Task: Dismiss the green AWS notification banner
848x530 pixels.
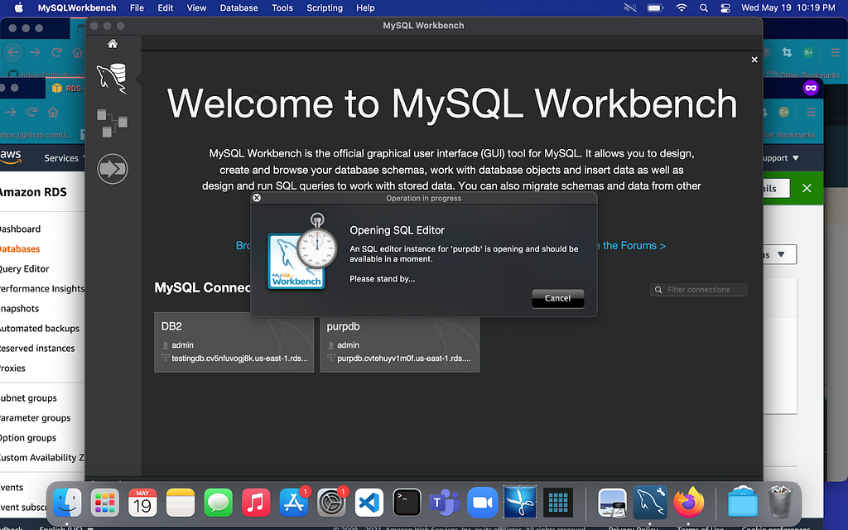Action: pos(807,188)
